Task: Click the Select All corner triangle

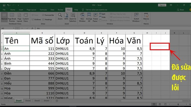Action: tap(2, 33)
